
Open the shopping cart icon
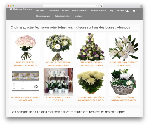coord(134,11)
